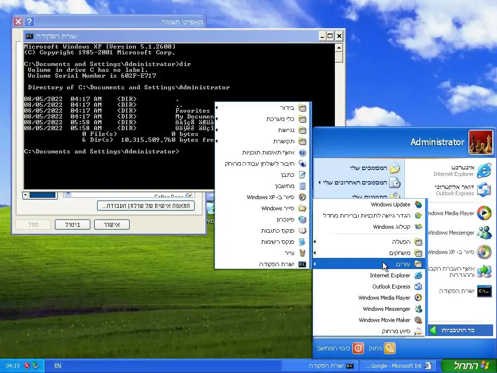497x373 pixels.
Task: Open דואר אלקטרוני Outlook Express pinned item
Action: tap(462, 190)
